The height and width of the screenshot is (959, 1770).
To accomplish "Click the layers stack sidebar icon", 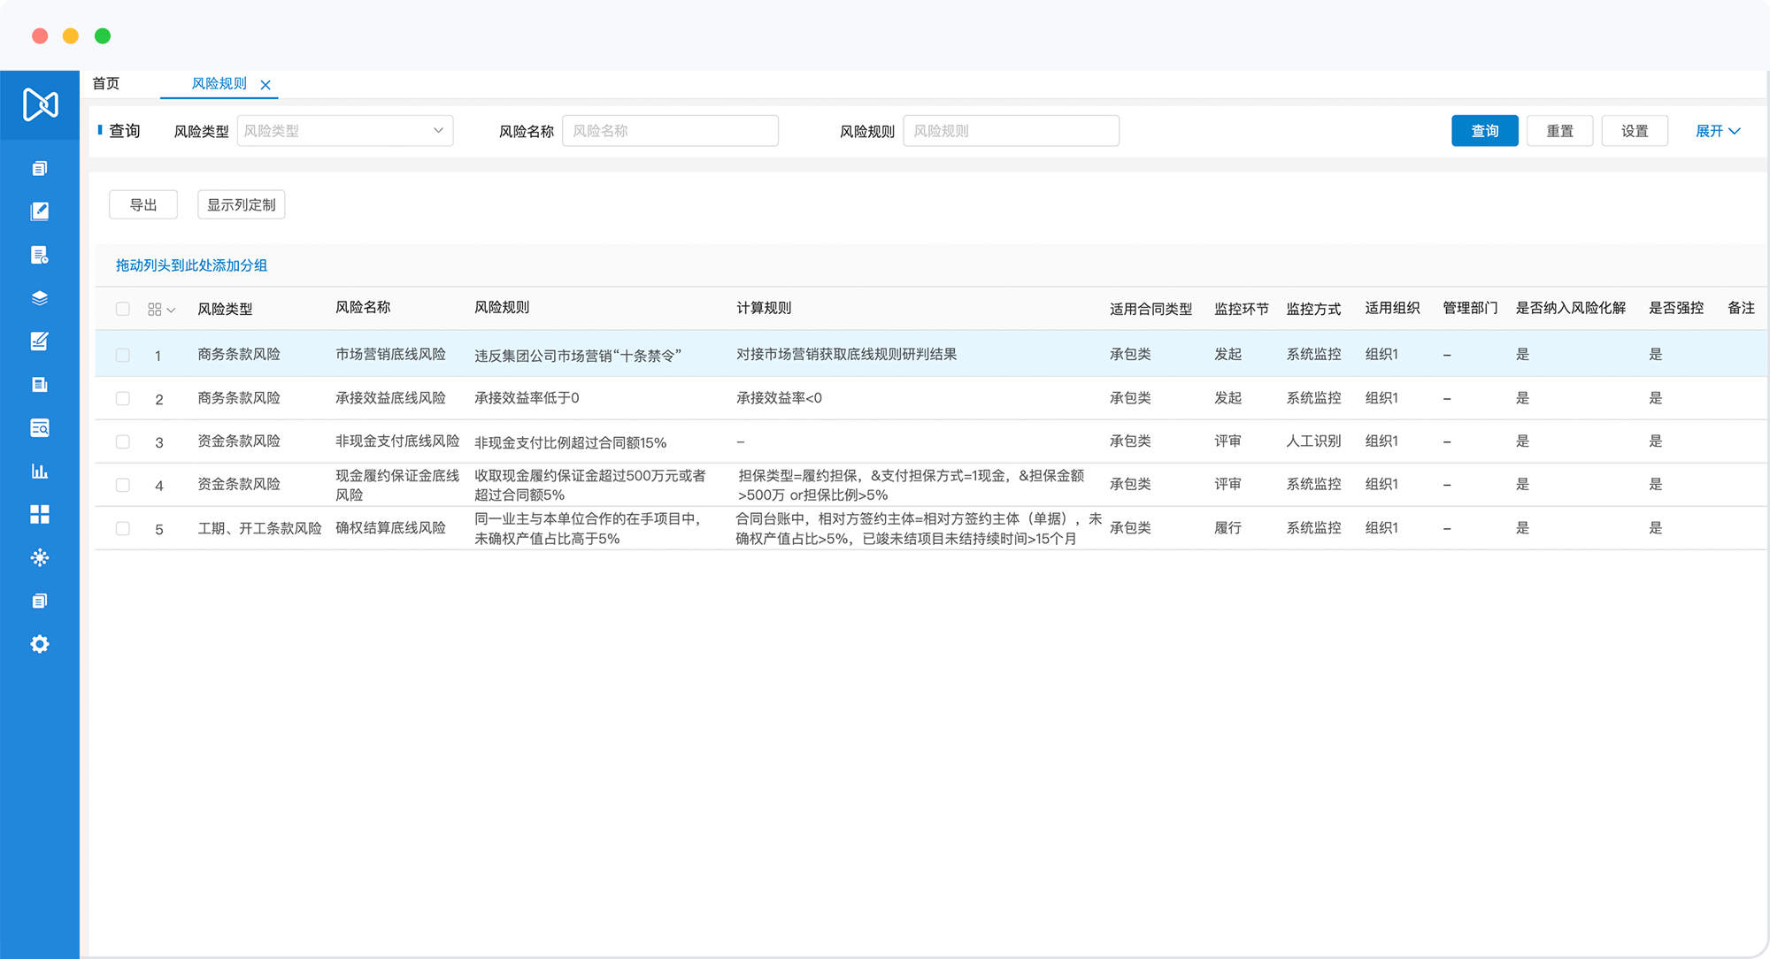I will click(39, 298).
